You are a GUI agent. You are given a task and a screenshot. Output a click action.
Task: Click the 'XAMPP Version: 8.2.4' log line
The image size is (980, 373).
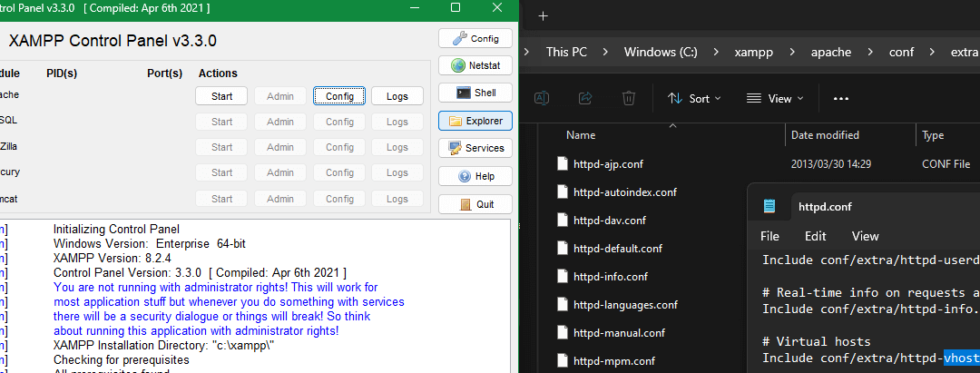113,258
